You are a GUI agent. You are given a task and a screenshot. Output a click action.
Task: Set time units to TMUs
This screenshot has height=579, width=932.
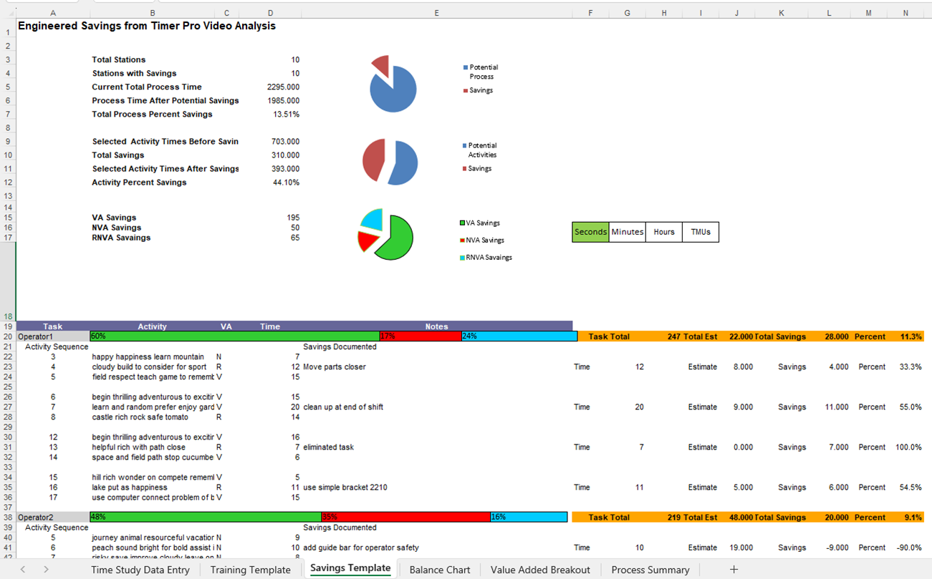coord(700,232)
